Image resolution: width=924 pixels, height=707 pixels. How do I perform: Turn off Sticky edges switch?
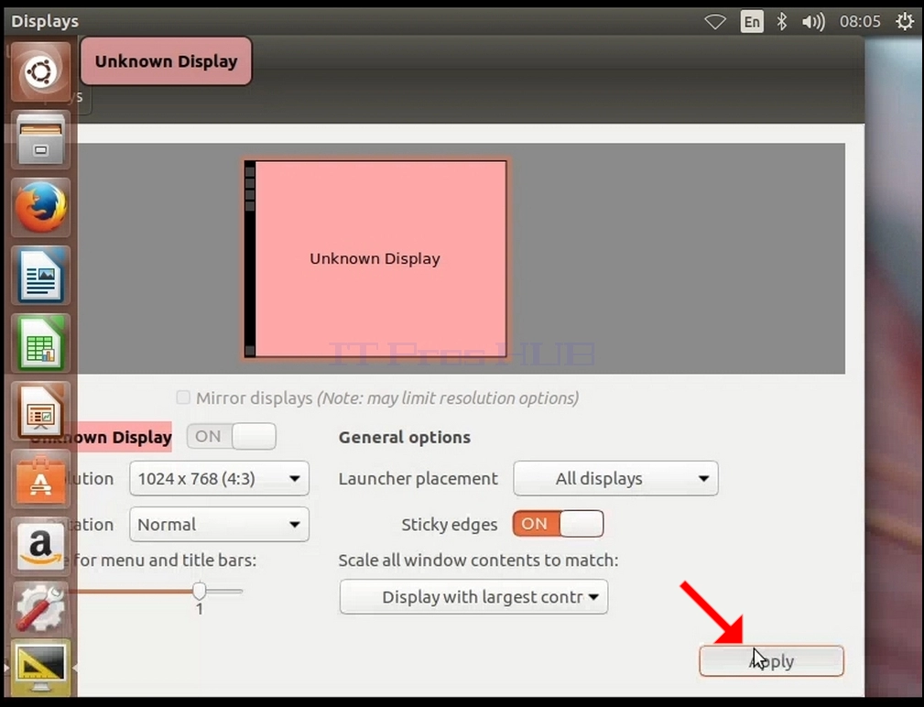coord(558,524)
